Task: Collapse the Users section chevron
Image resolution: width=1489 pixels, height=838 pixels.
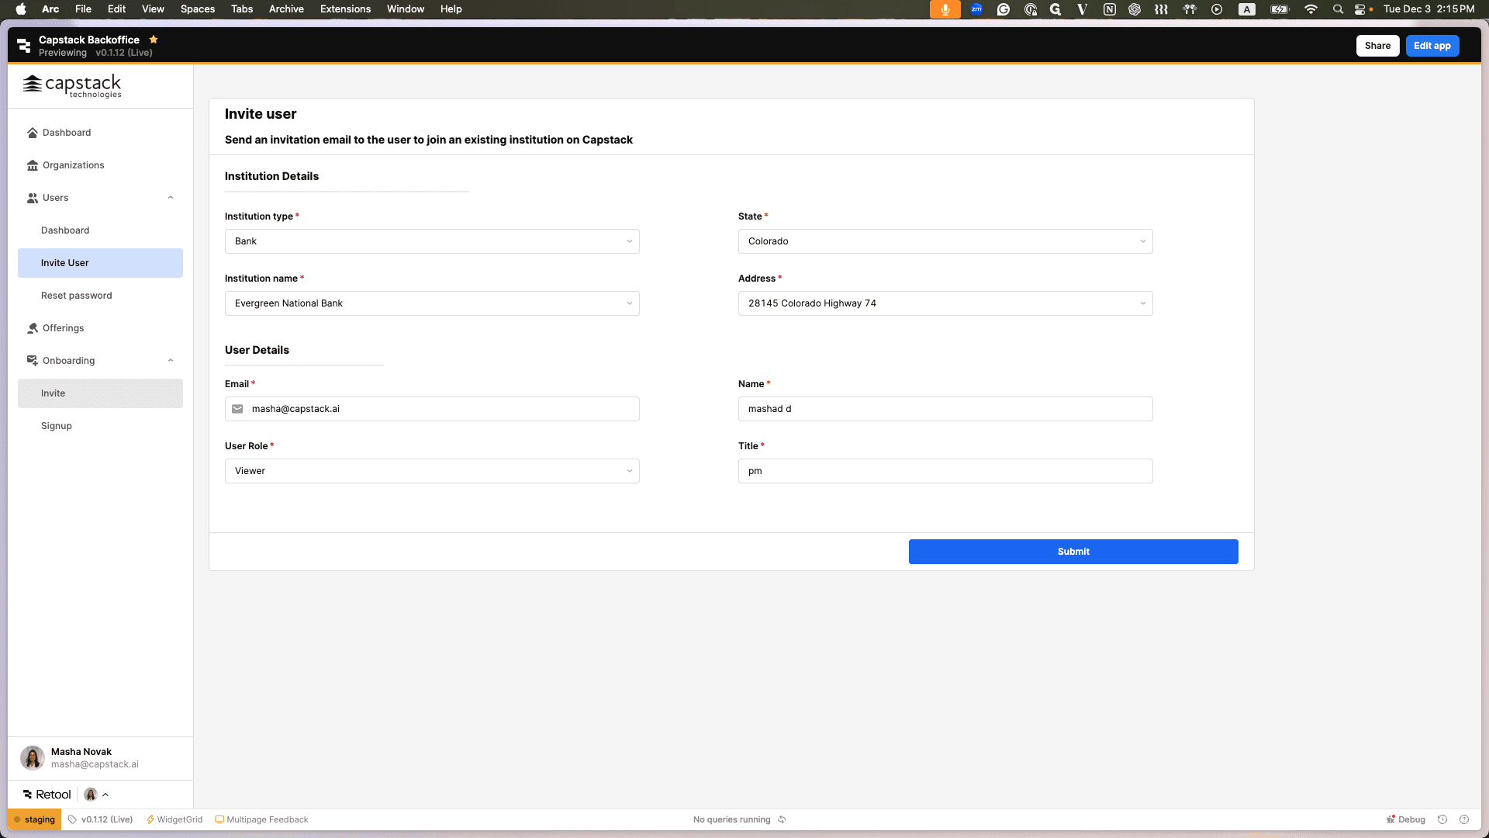Action: (x=171, y=198)
